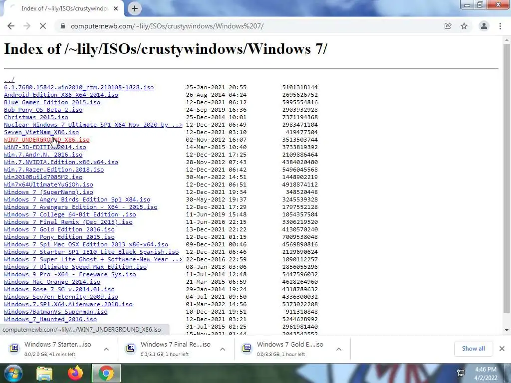Download Windows 7 Angry Birds Edition ISO

tap(77, 199)
